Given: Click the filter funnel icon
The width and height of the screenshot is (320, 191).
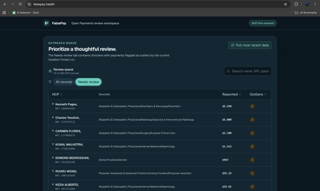Looking at the screenshot, I should pos(50,82).
